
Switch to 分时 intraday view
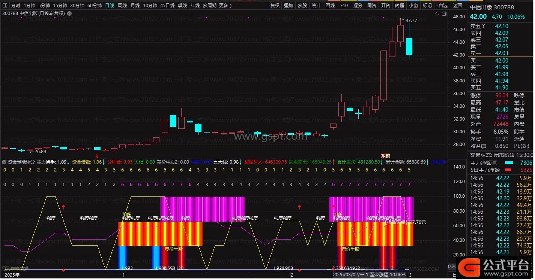click(15, 6)
